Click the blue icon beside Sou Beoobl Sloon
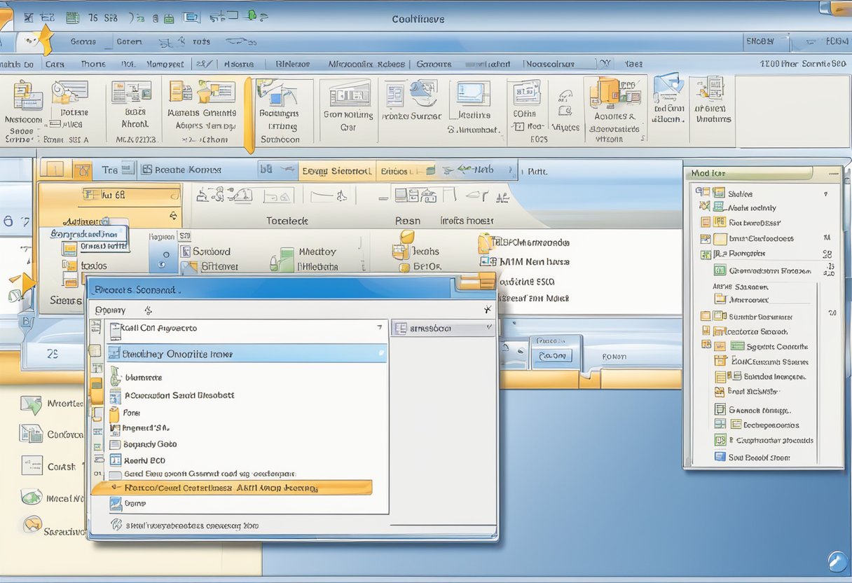Screen dimensions: 852x583 click(720, 457)
